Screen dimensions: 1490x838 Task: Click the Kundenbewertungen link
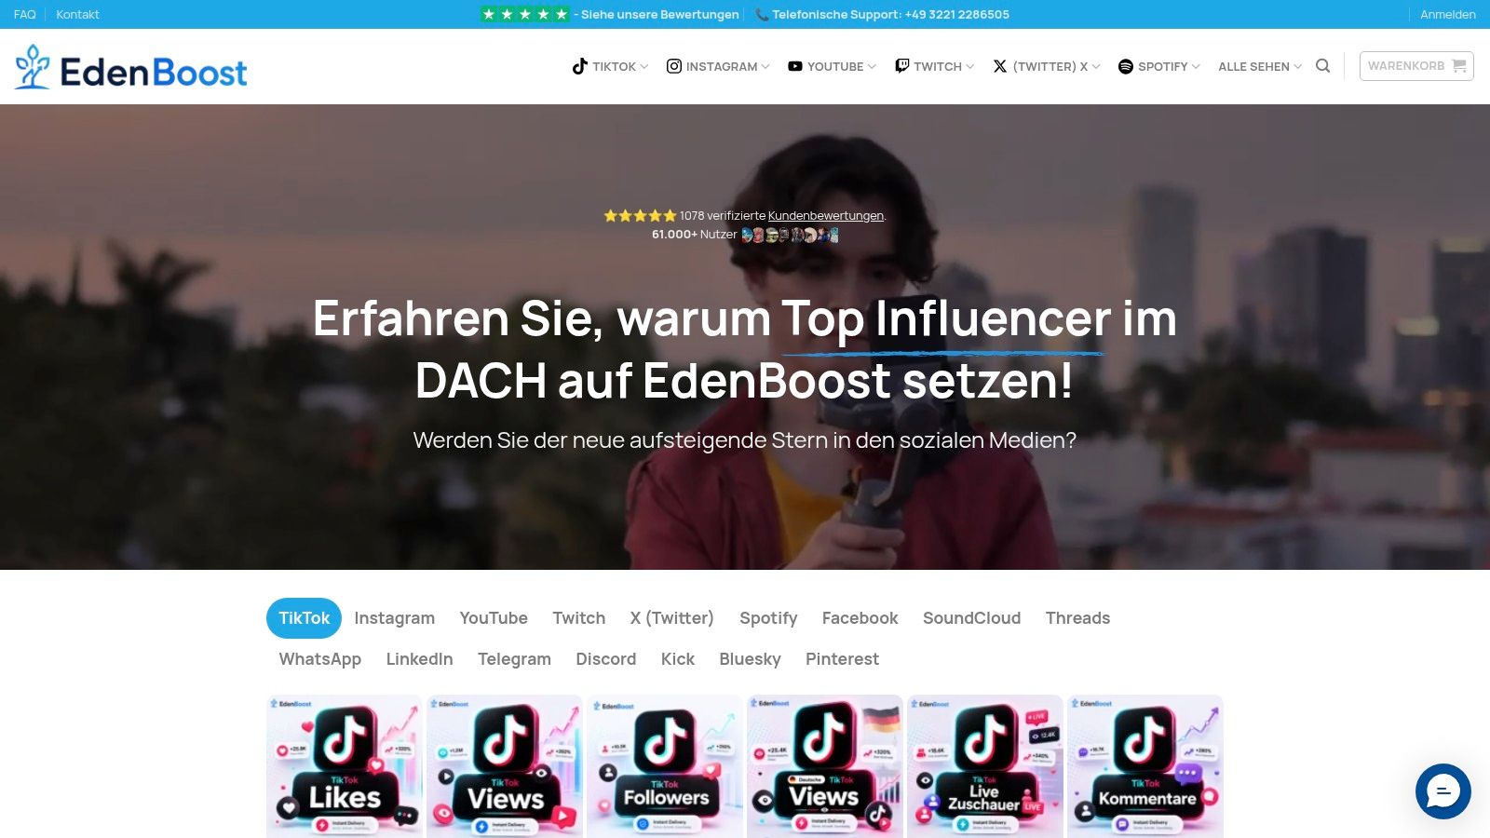pos(825,215)
